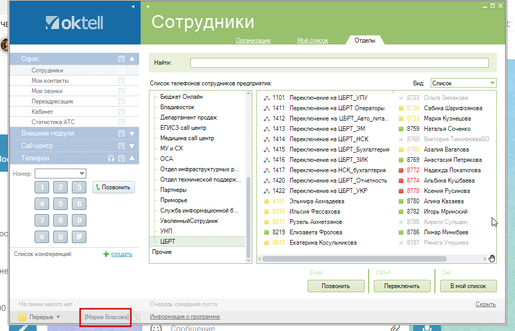Click the offline cross icon of Ольга Зимакова
515x331 pixels.
(401, 98)
